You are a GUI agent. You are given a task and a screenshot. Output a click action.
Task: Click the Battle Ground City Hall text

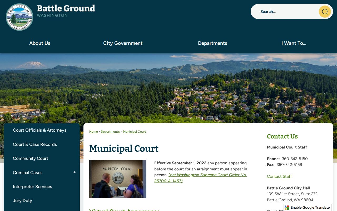(288, 188)
